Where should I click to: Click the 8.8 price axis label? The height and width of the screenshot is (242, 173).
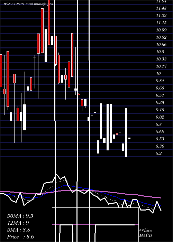[x=159, y=124]
